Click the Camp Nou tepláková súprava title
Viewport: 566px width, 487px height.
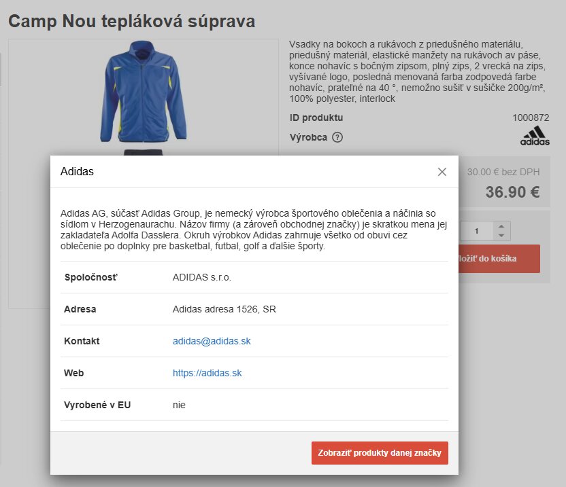point(132,21)
